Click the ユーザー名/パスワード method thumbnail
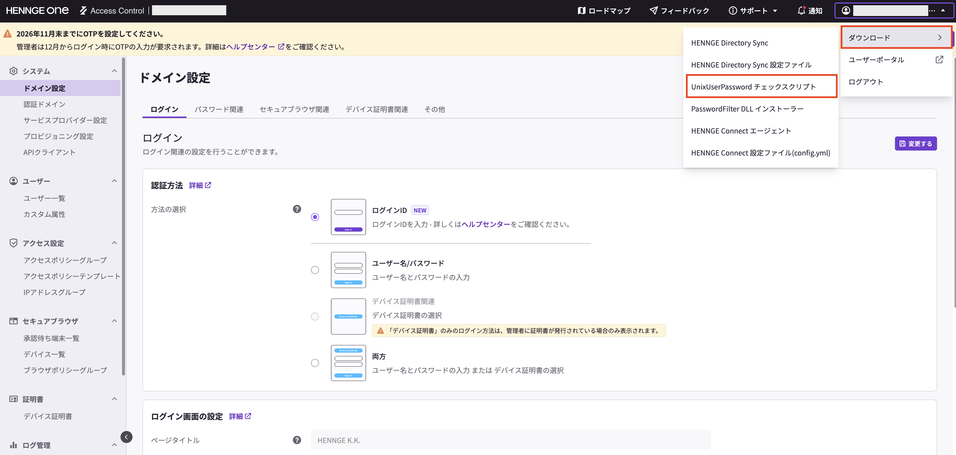This screenshot has width=956, height=455. (x=348, y=270)
